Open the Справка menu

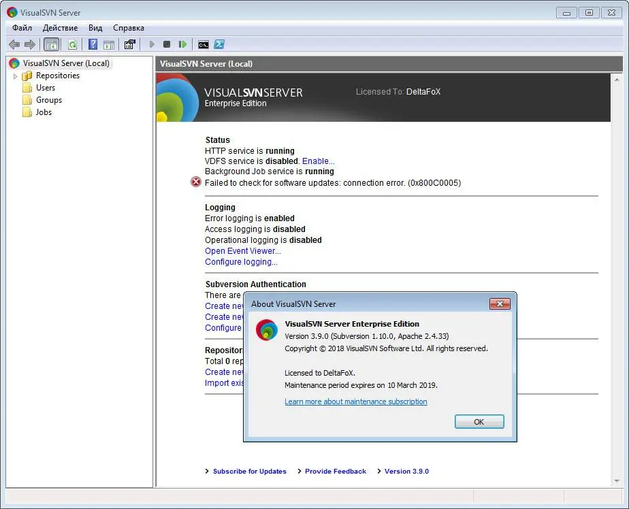pyautogui.click(x=129, y=28)
